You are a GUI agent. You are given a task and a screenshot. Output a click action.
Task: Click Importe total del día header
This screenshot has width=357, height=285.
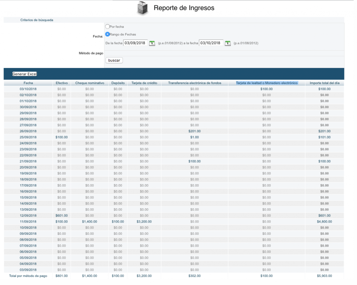[324, 83]
